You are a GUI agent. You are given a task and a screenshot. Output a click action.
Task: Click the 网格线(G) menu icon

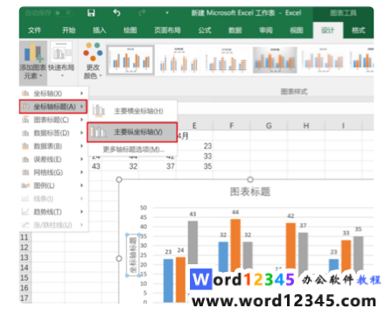pyautogui.click(x=25, y=172)
